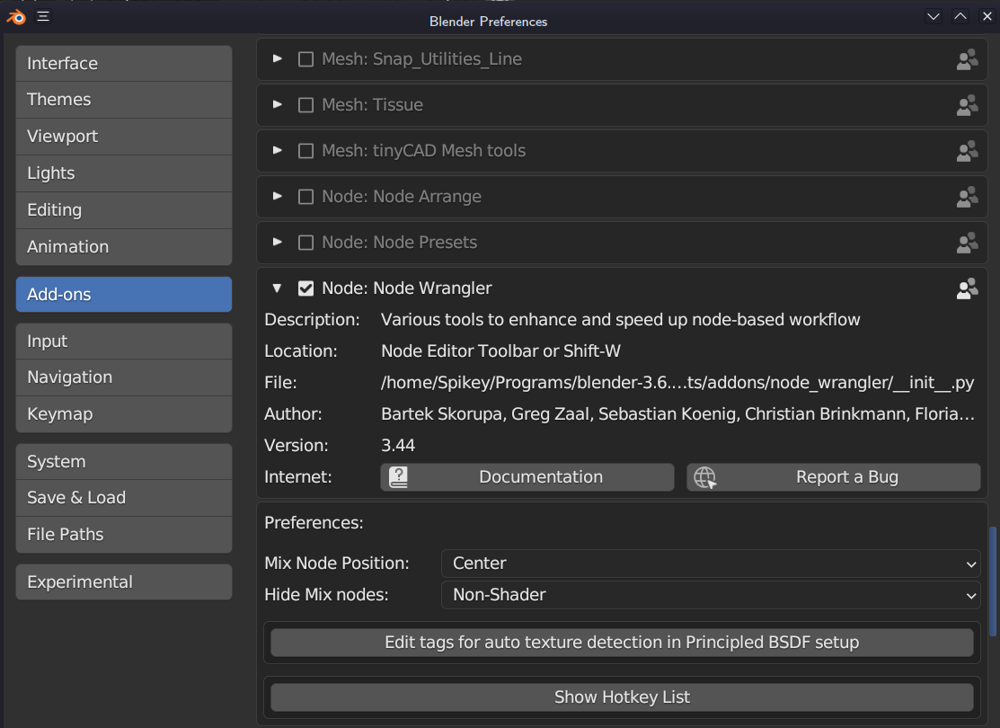Click community icon on Node Presets row

967,243
